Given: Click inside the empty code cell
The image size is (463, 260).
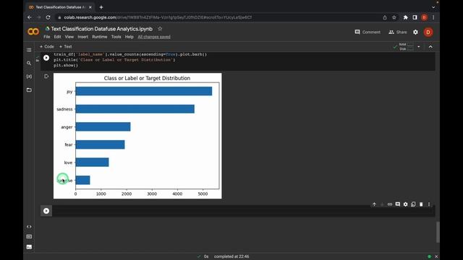Looking at the screenshot, I should click(x=243, y=211).
